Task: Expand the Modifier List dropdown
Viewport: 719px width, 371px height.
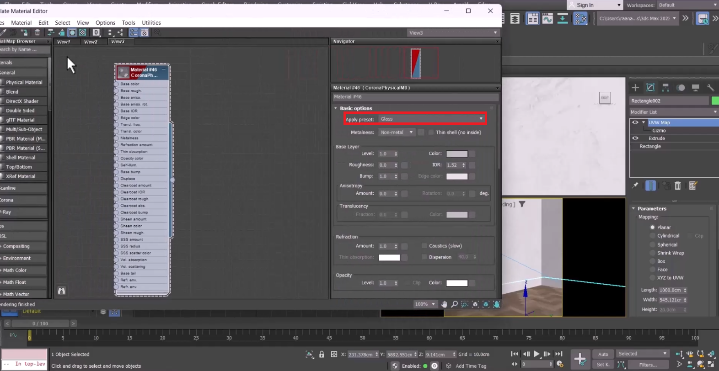Action: [x=673, y=112]
